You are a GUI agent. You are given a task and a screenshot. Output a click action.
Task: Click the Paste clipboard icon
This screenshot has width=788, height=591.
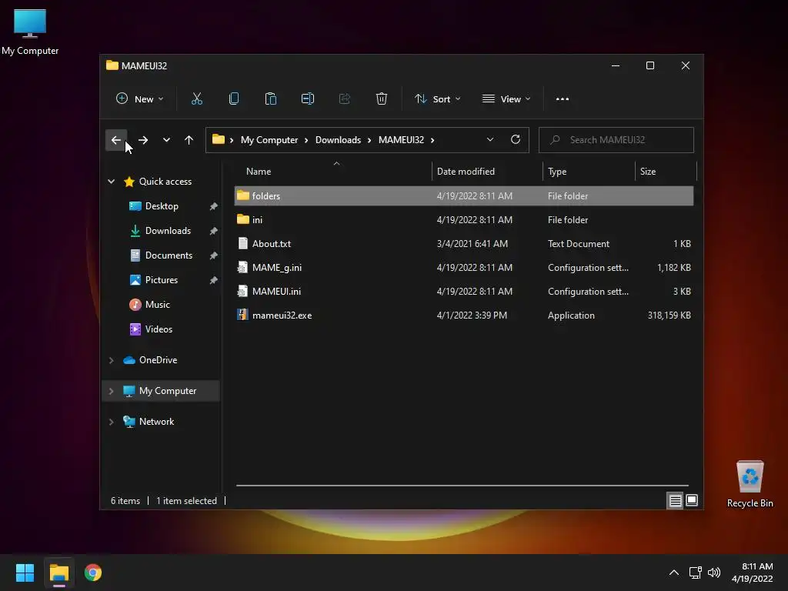270,99
